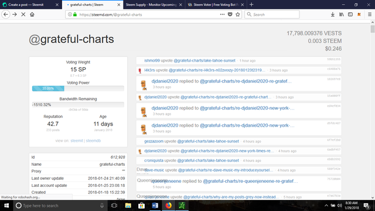Expand the system tray hidden icons
The image size is (375, 211).
(x=326, y=206)
